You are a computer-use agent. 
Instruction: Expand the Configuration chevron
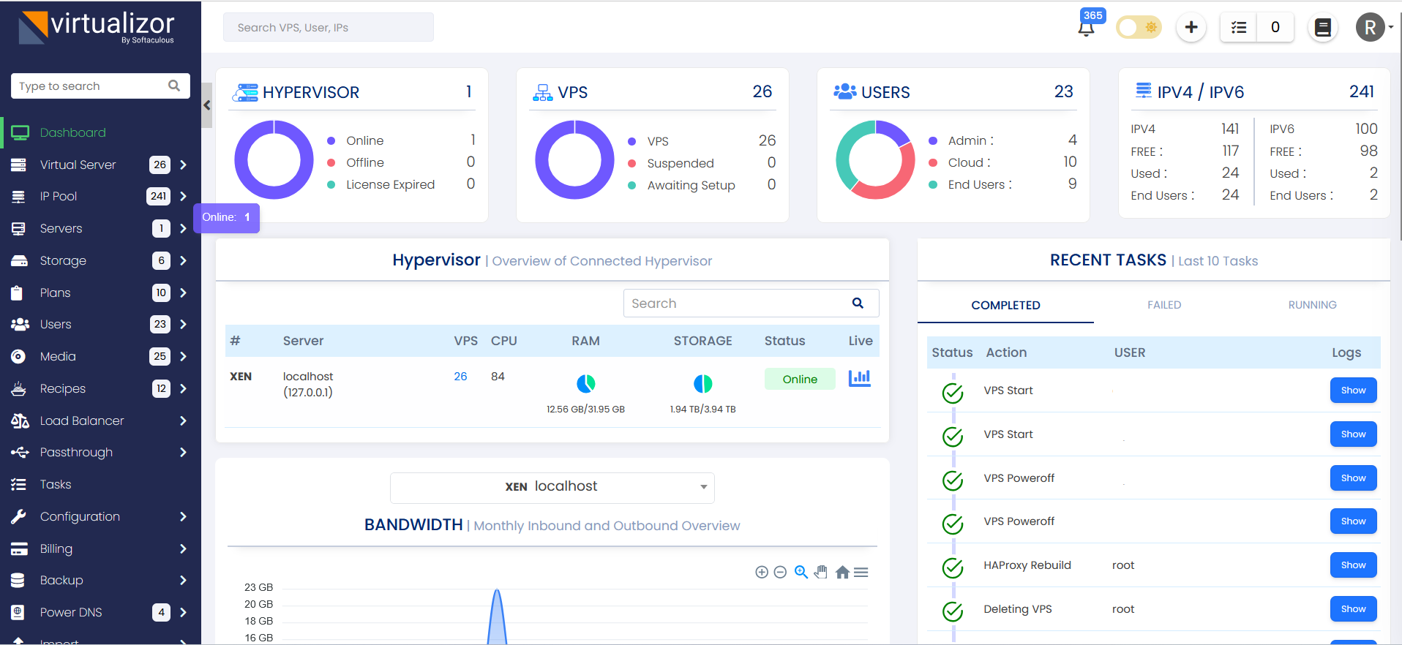click(x=183, y=516)
